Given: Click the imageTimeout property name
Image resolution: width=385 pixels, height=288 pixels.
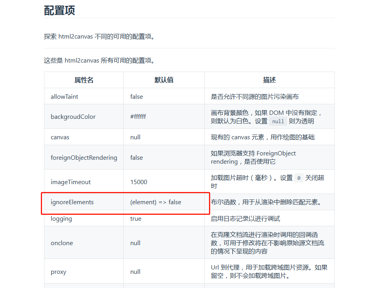Looking at the screenshot, I should click(71, 182).
